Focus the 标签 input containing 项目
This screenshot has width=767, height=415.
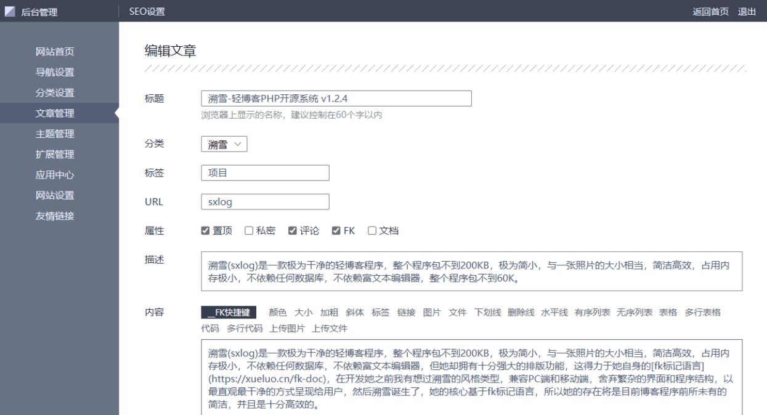(266, 173)
